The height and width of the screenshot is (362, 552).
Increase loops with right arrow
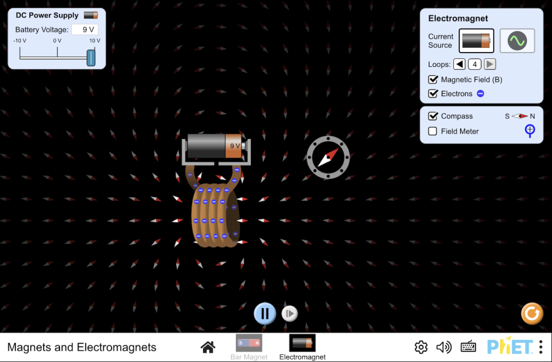click(489, 64)
